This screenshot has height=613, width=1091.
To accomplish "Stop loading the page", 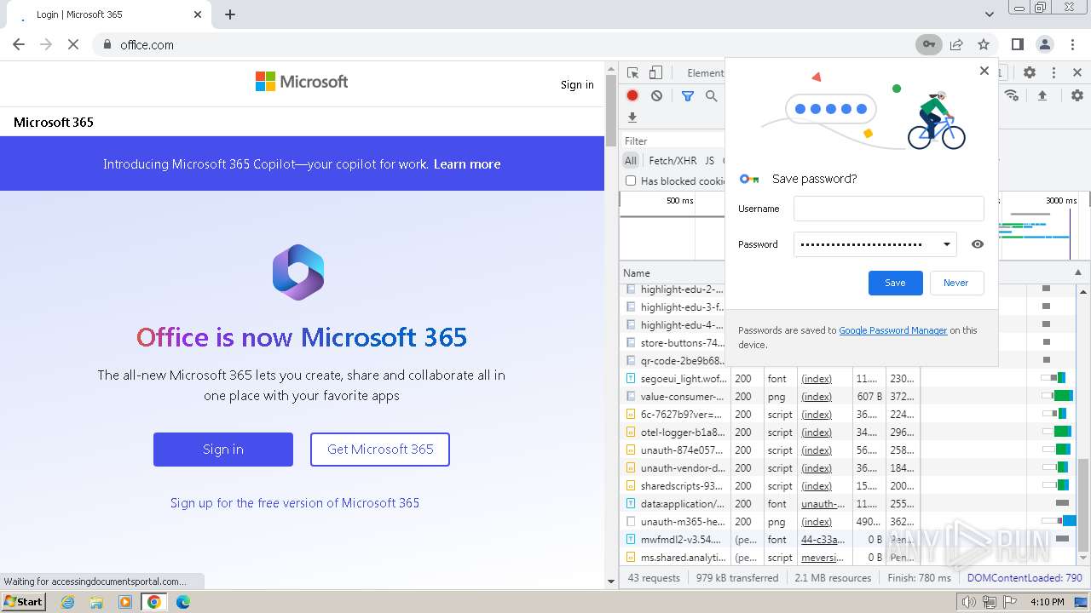I will pos(73,44).
